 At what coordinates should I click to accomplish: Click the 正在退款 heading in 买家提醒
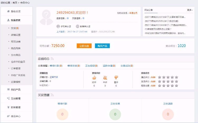pos(168,104)
